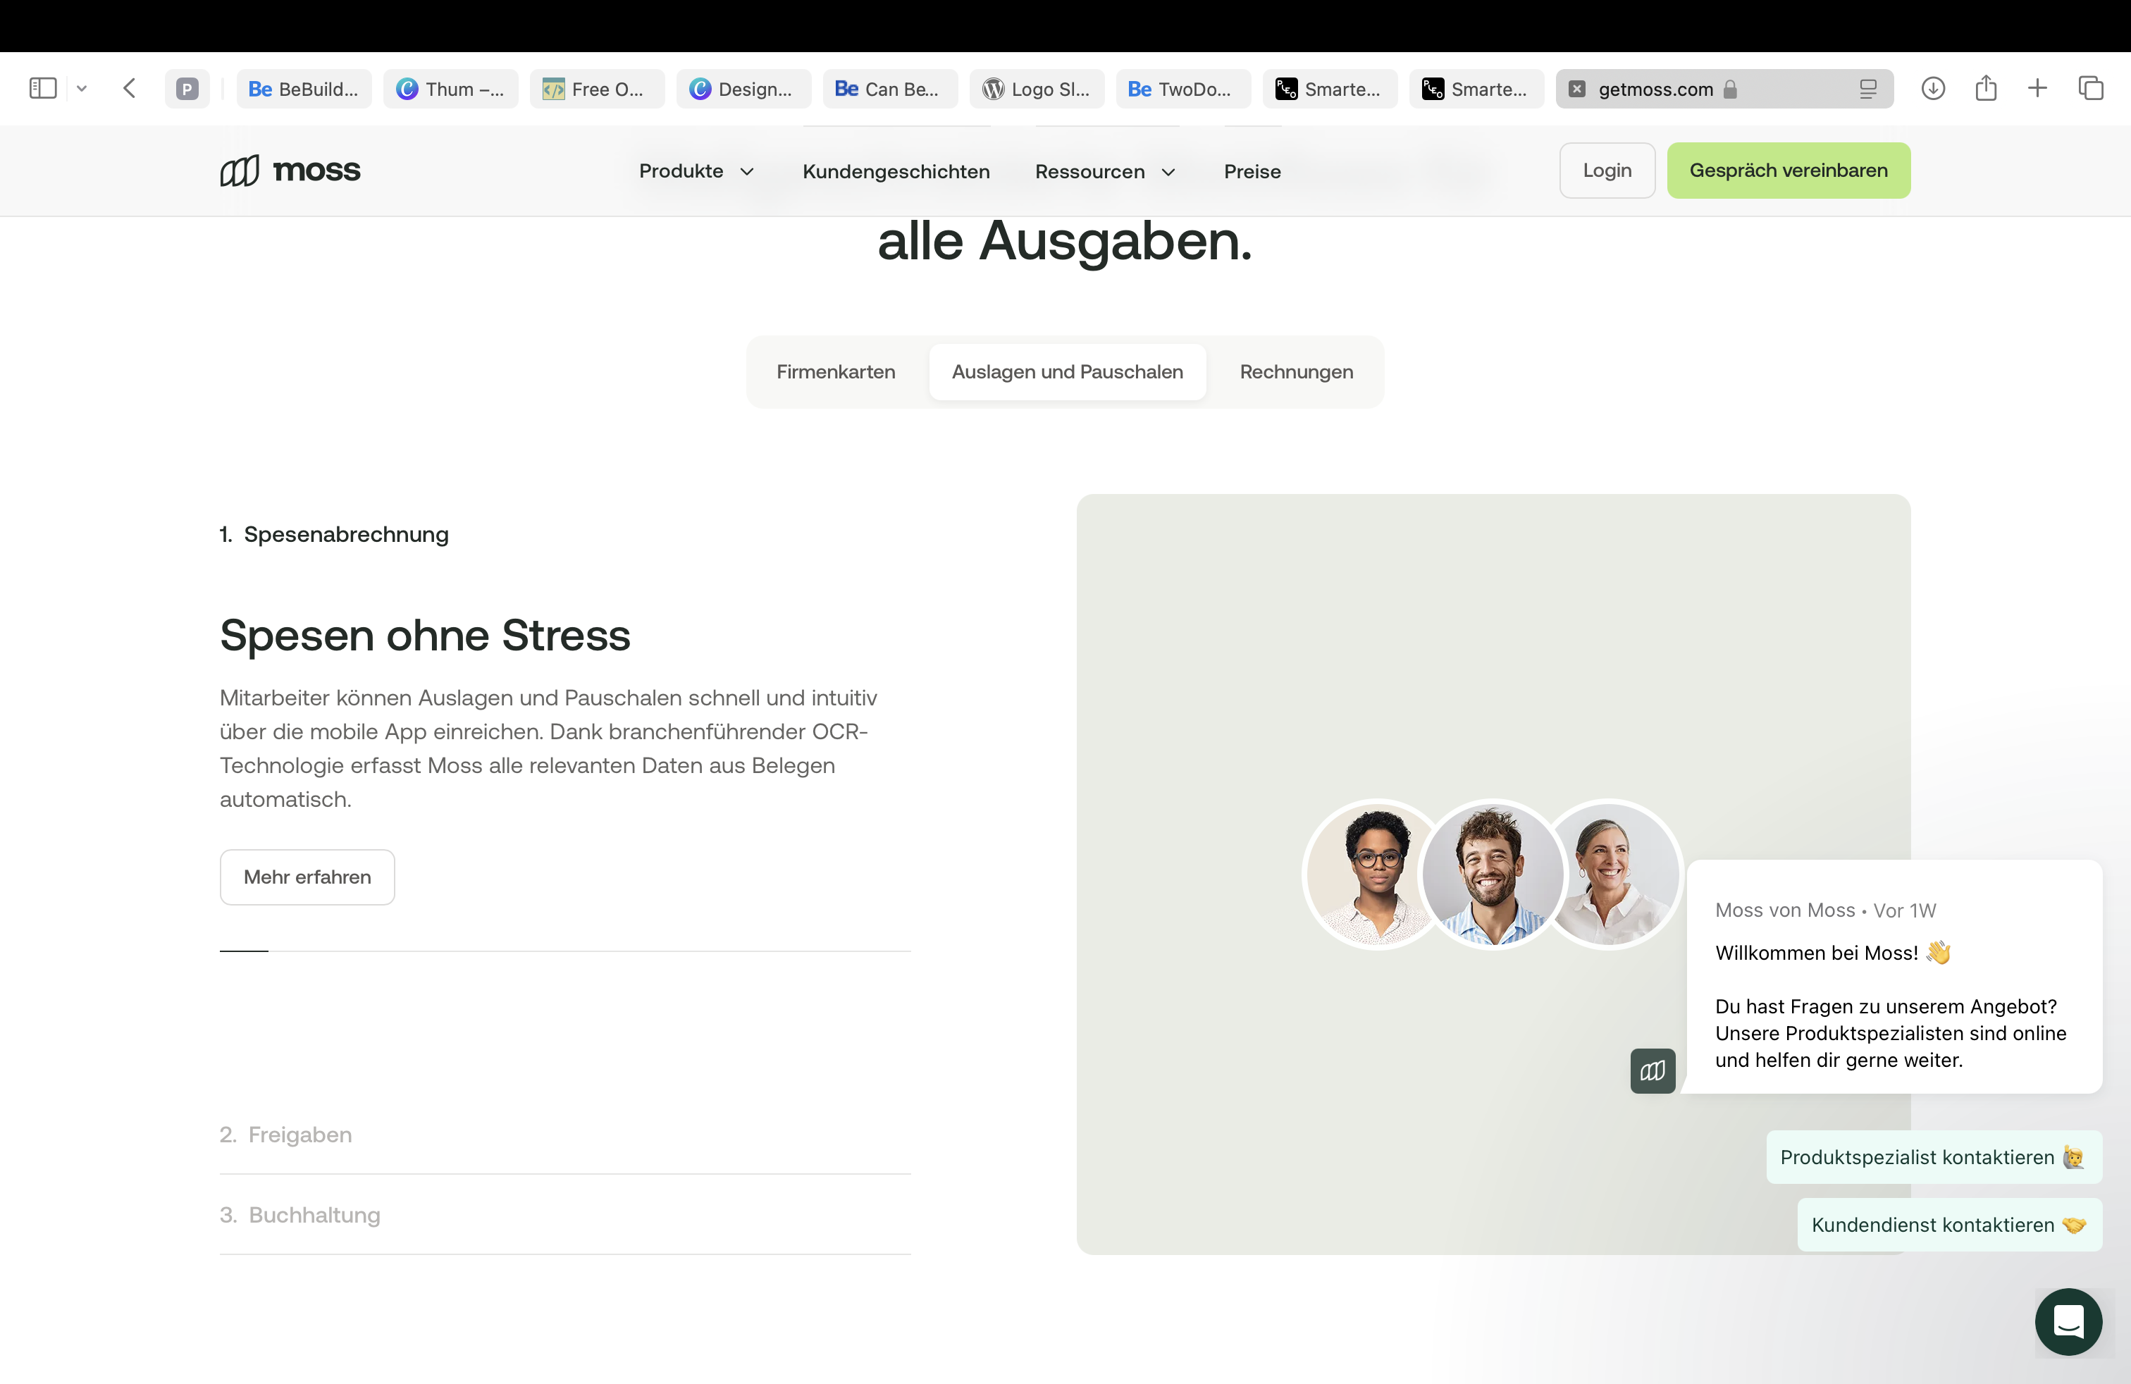Viewport: 2131px width, 1384px height.
Task: Click the gray-haired woman avatar
Action: pos(1616,874)
